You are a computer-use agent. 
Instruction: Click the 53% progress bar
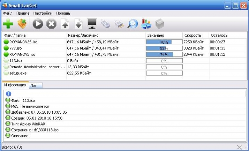pos(164,48)
